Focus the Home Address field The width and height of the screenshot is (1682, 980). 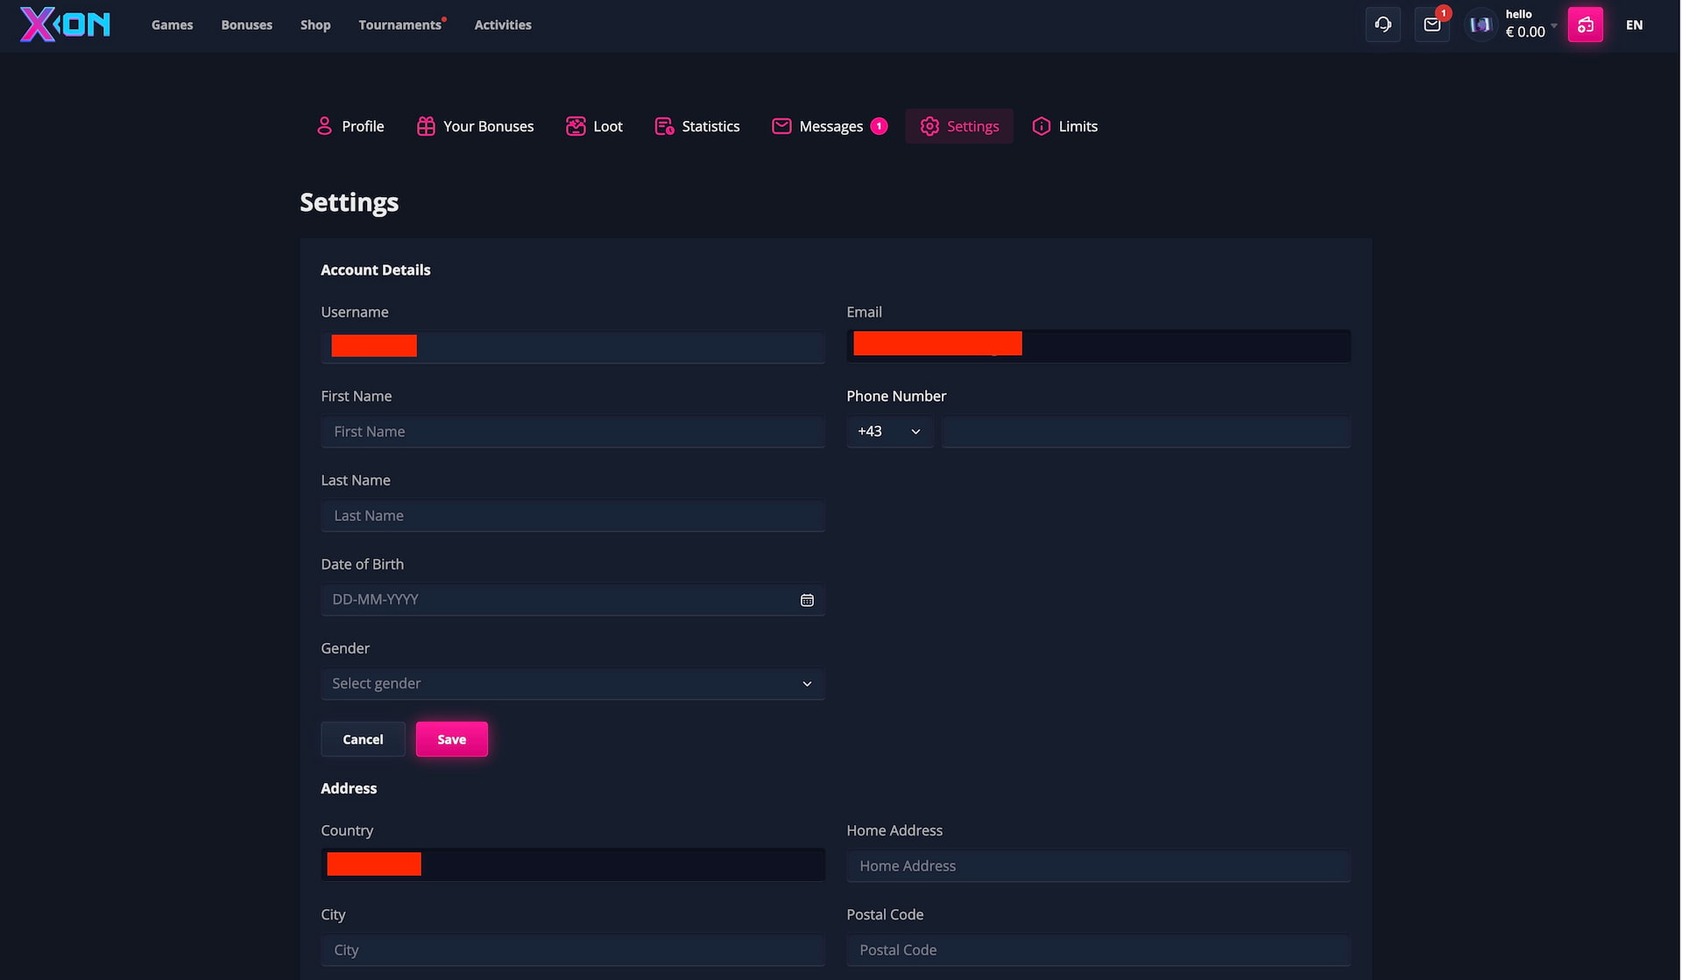[1098, 866]
